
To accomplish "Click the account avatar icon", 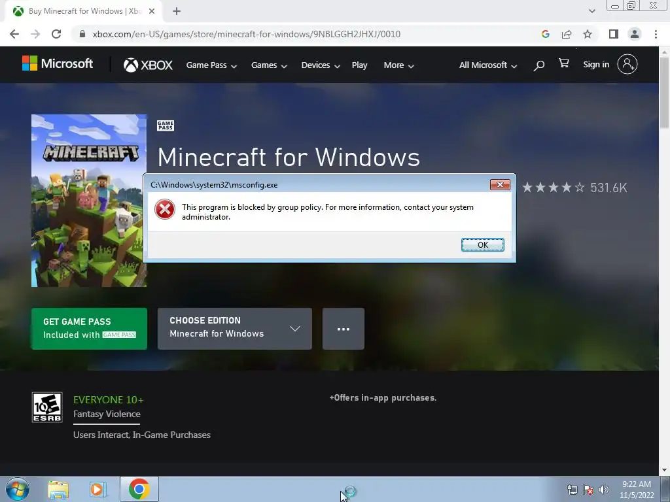I will (627, 65).
